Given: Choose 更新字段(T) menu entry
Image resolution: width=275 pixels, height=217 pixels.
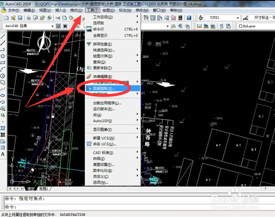Looking at the screenshot, I should coord(113,68).
